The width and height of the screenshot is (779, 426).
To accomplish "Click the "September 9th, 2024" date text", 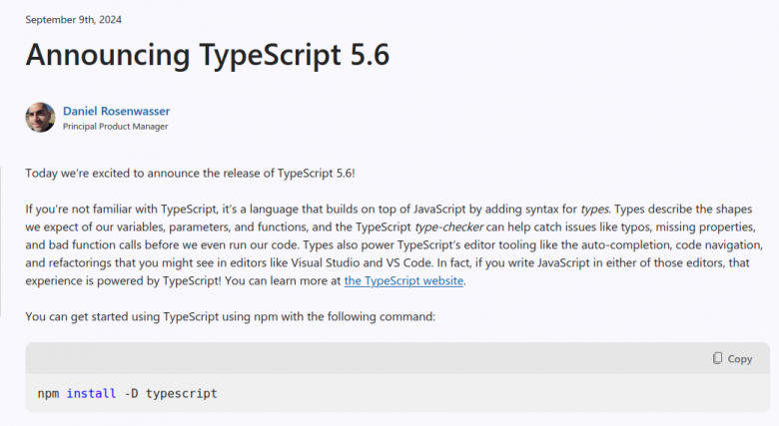I will coord(74,19).
